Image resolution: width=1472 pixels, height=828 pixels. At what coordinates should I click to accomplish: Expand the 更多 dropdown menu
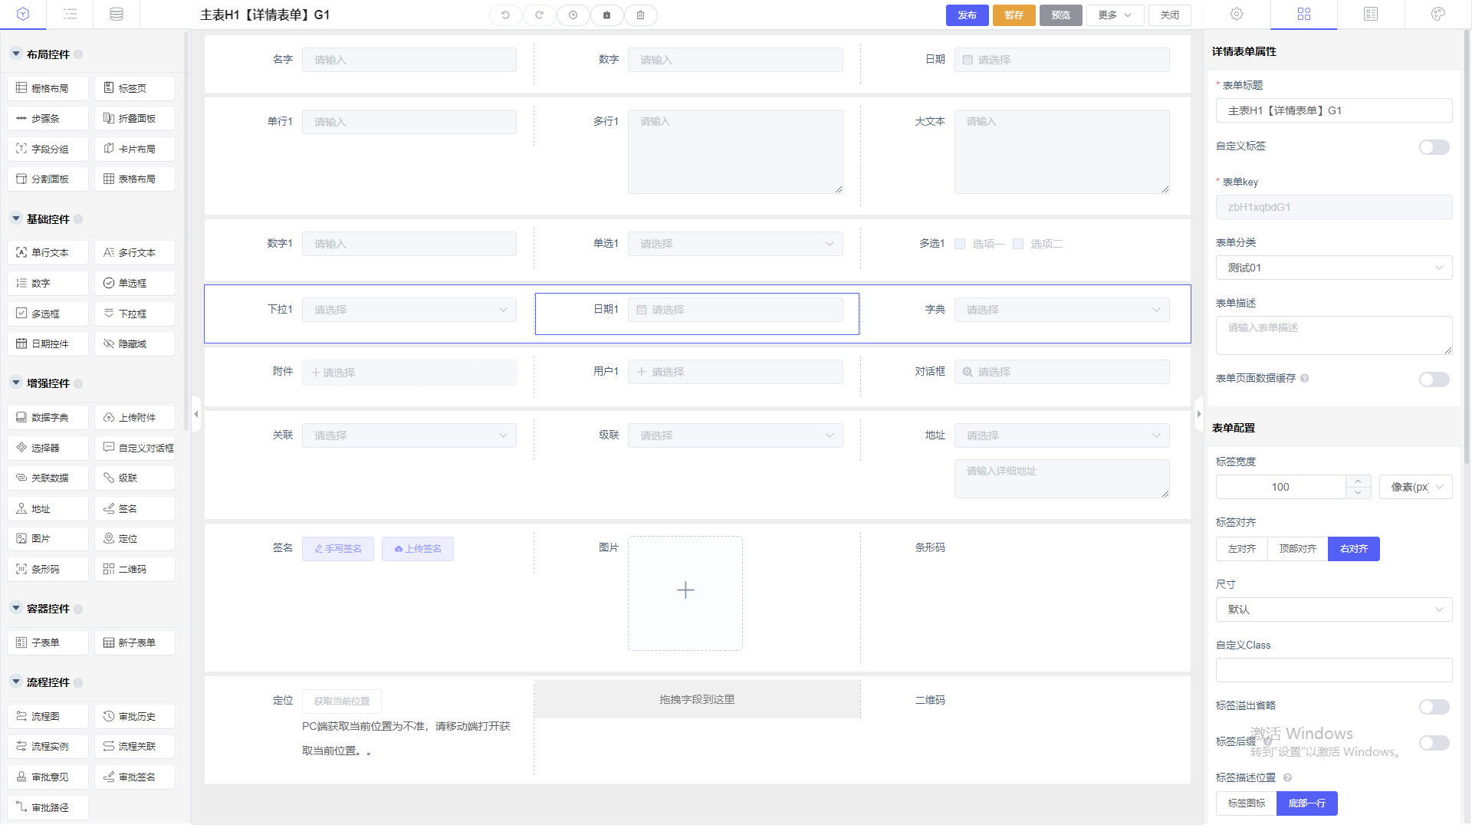tap(1115, 15)
